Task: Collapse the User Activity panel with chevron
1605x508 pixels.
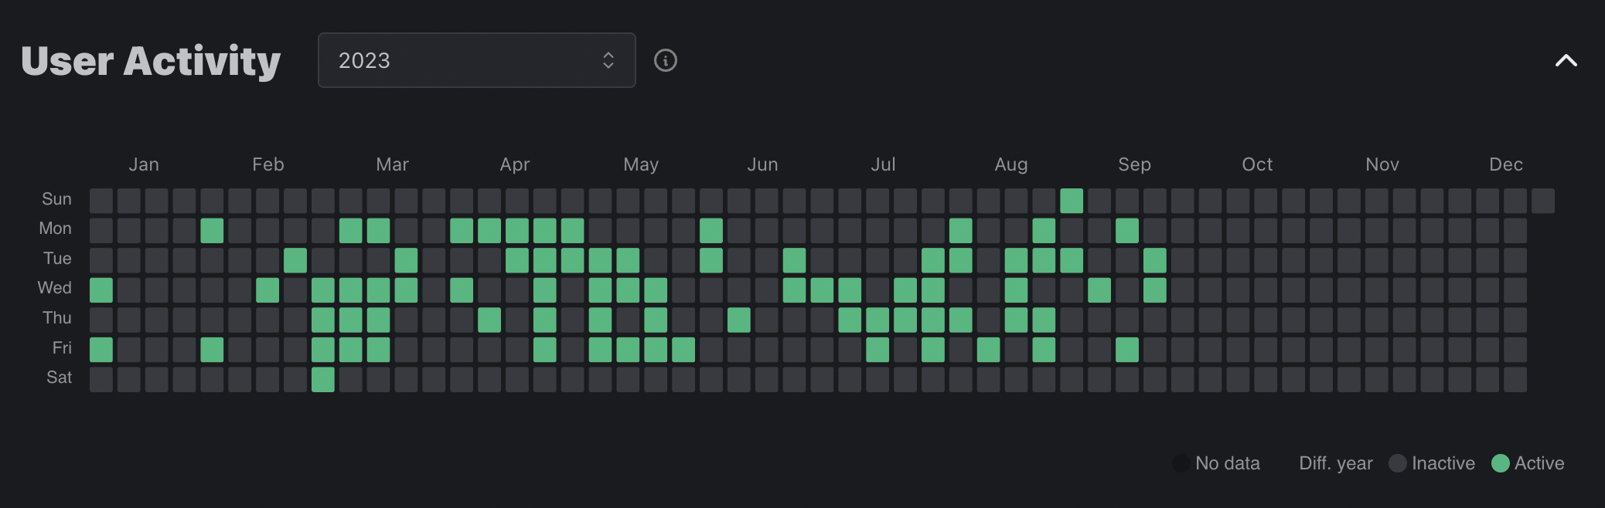Action: [1566, 60]
